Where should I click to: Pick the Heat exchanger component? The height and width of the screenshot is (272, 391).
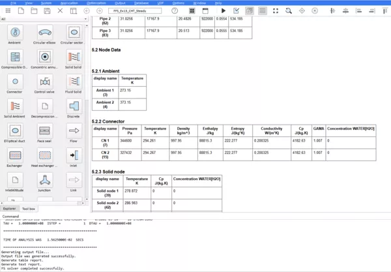click(x=45, y=155)
